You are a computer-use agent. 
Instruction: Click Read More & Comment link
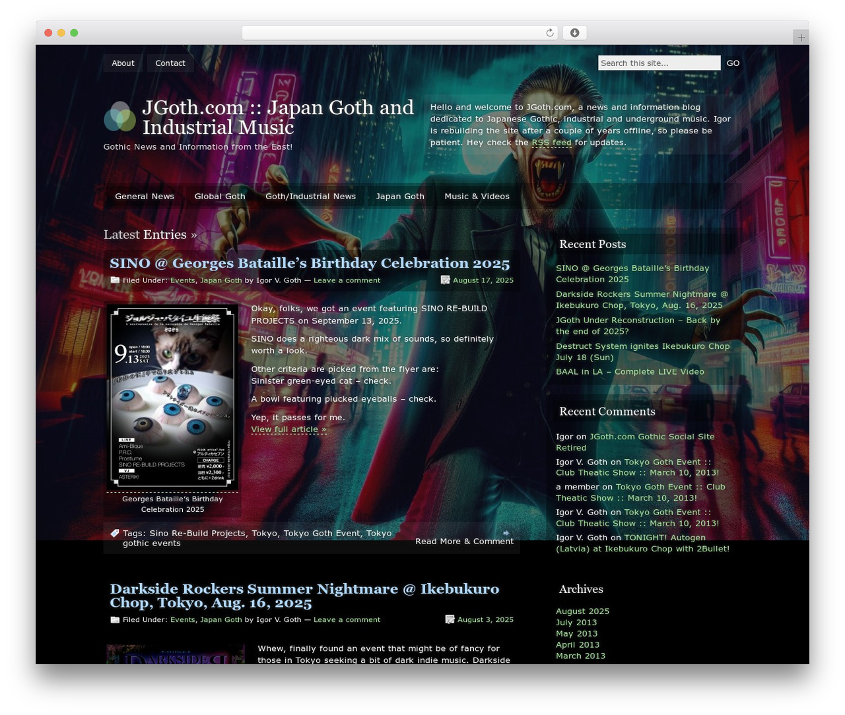point(464,542)
